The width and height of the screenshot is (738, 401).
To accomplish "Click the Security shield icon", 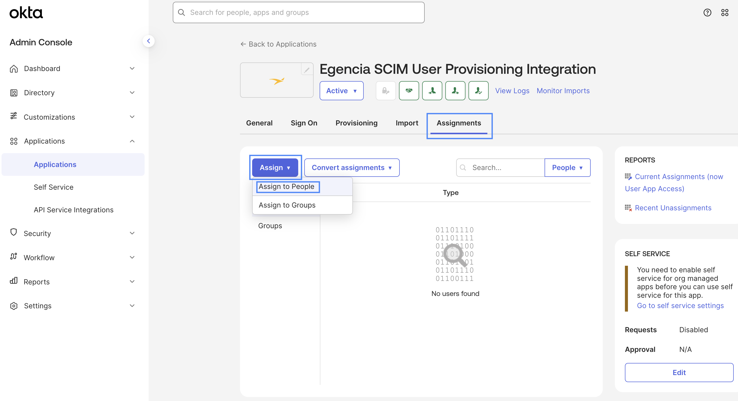I will coord(13,232).
